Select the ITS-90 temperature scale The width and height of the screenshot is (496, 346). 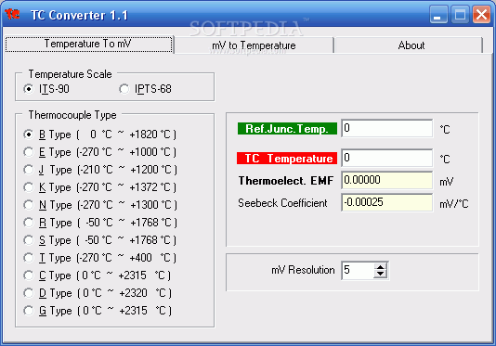46,89
